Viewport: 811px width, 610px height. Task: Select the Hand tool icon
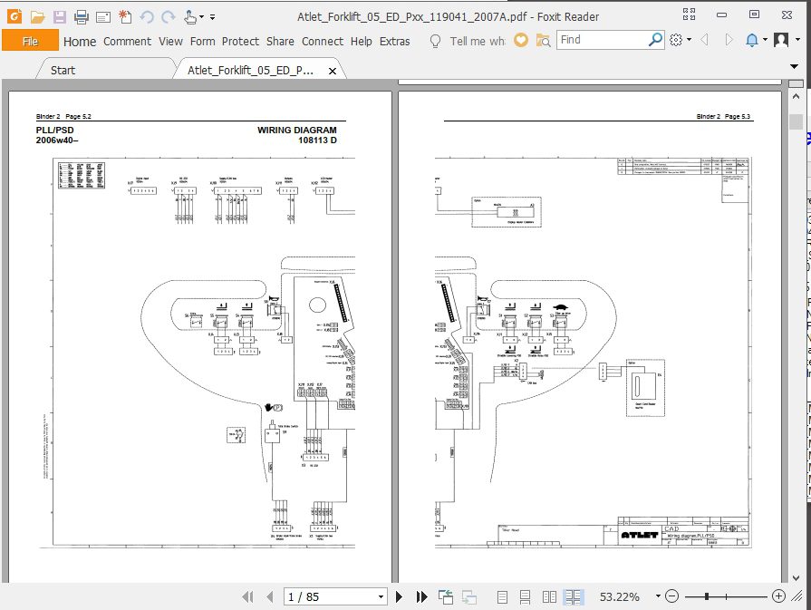coord(189,15)
